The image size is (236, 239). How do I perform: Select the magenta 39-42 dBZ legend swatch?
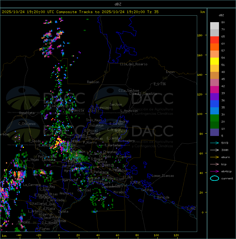tap(214, 90)
